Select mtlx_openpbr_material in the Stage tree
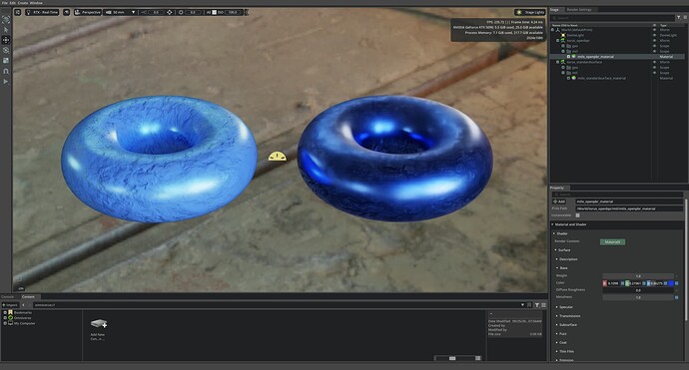The width and height of the screenshot is (689, 370). [595, 57]
